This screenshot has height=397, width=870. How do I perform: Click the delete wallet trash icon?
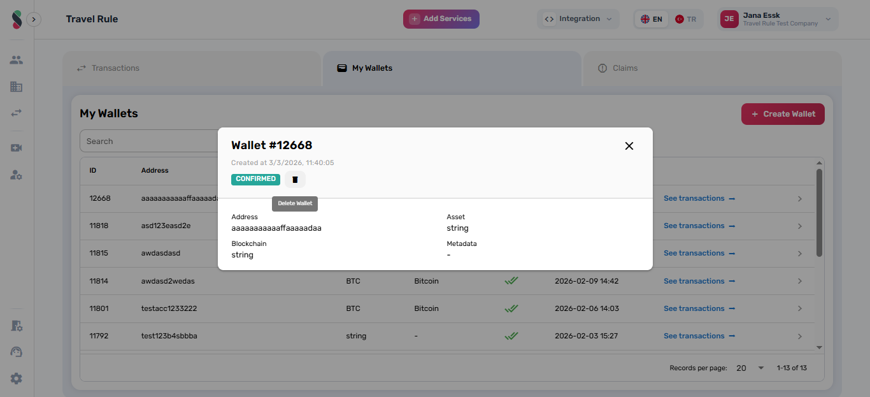click(295, 180)
